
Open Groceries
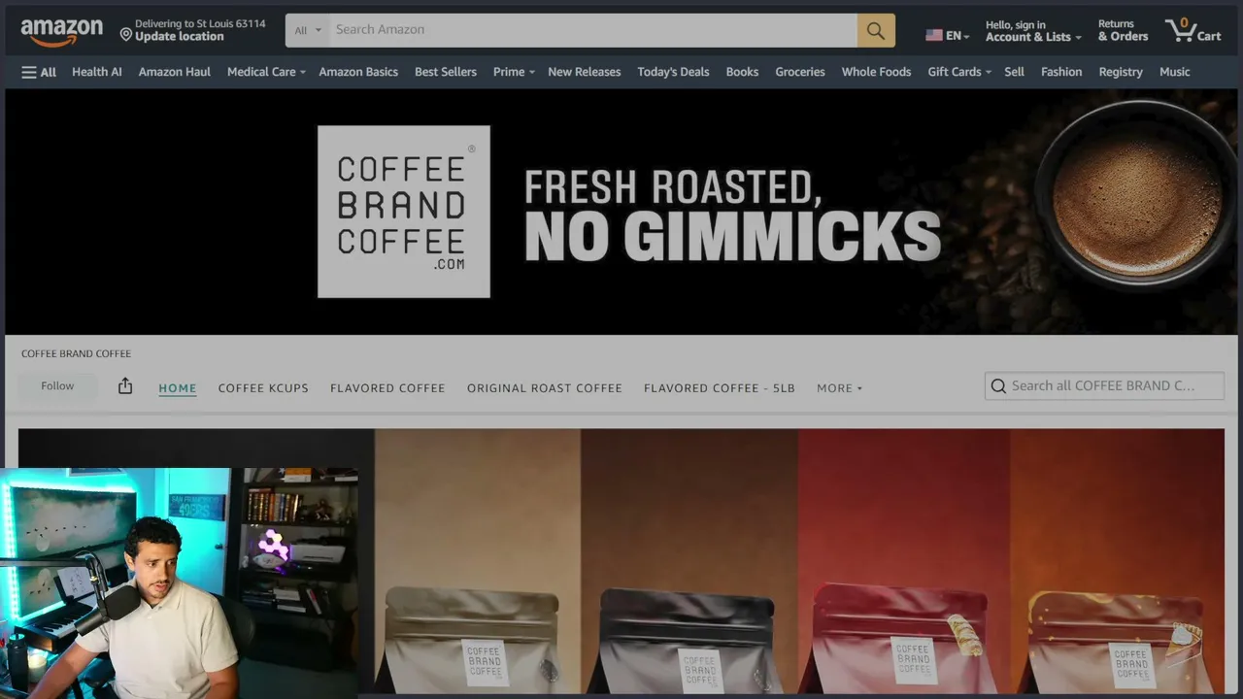click(x=800, y=72)
